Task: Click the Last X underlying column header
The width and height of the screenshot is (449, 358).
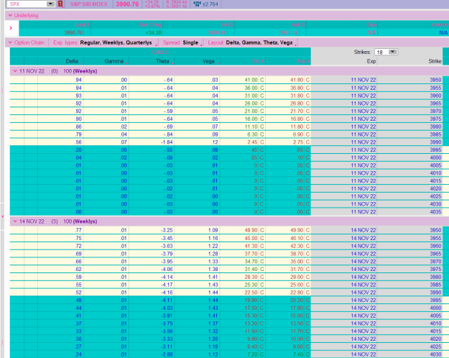Action: [83, 24]
